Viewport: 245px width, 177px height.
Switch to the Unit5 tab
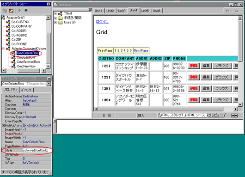click(x=145, y=11)
